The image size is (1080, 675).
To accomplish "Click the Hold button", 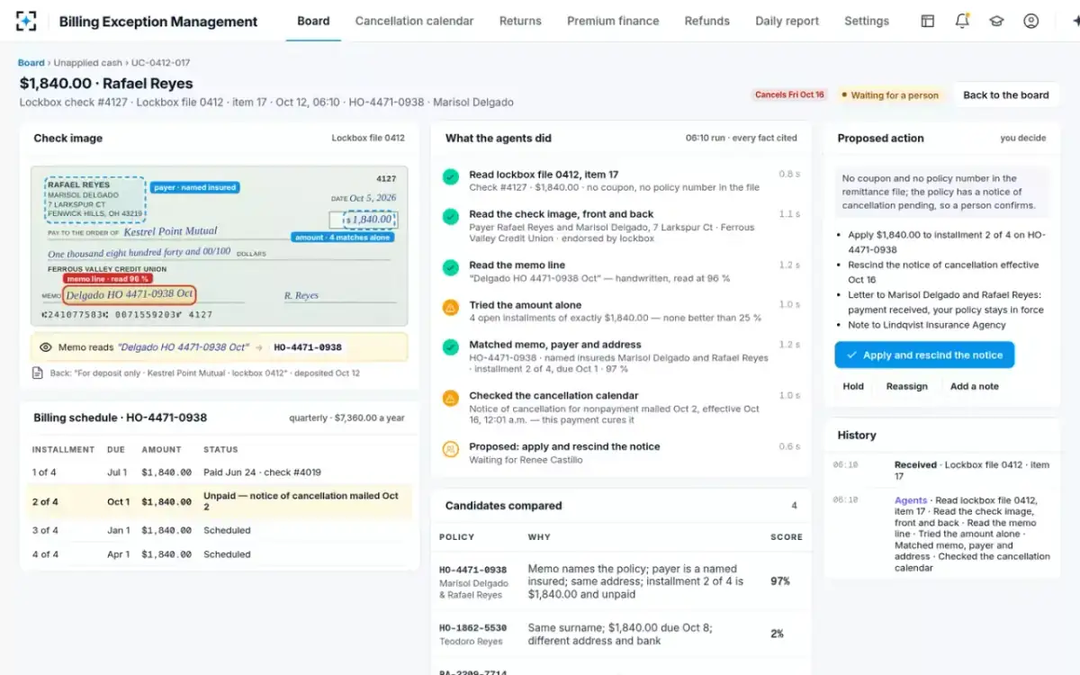I will pos(853,386).
